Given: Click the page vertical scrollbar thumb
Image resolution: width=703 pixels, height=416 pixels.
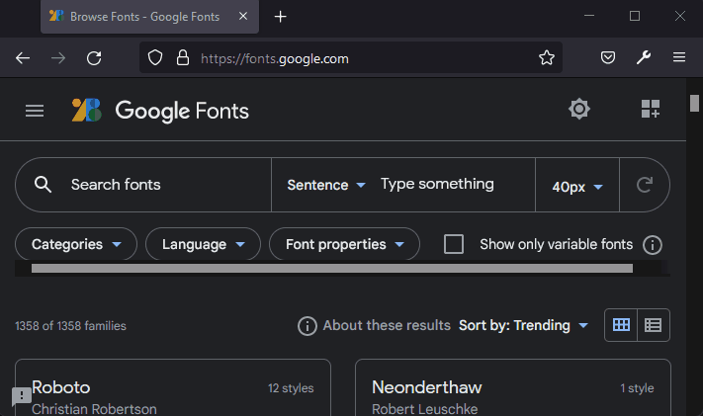Looking at the screenshot, I should point(694,103).
